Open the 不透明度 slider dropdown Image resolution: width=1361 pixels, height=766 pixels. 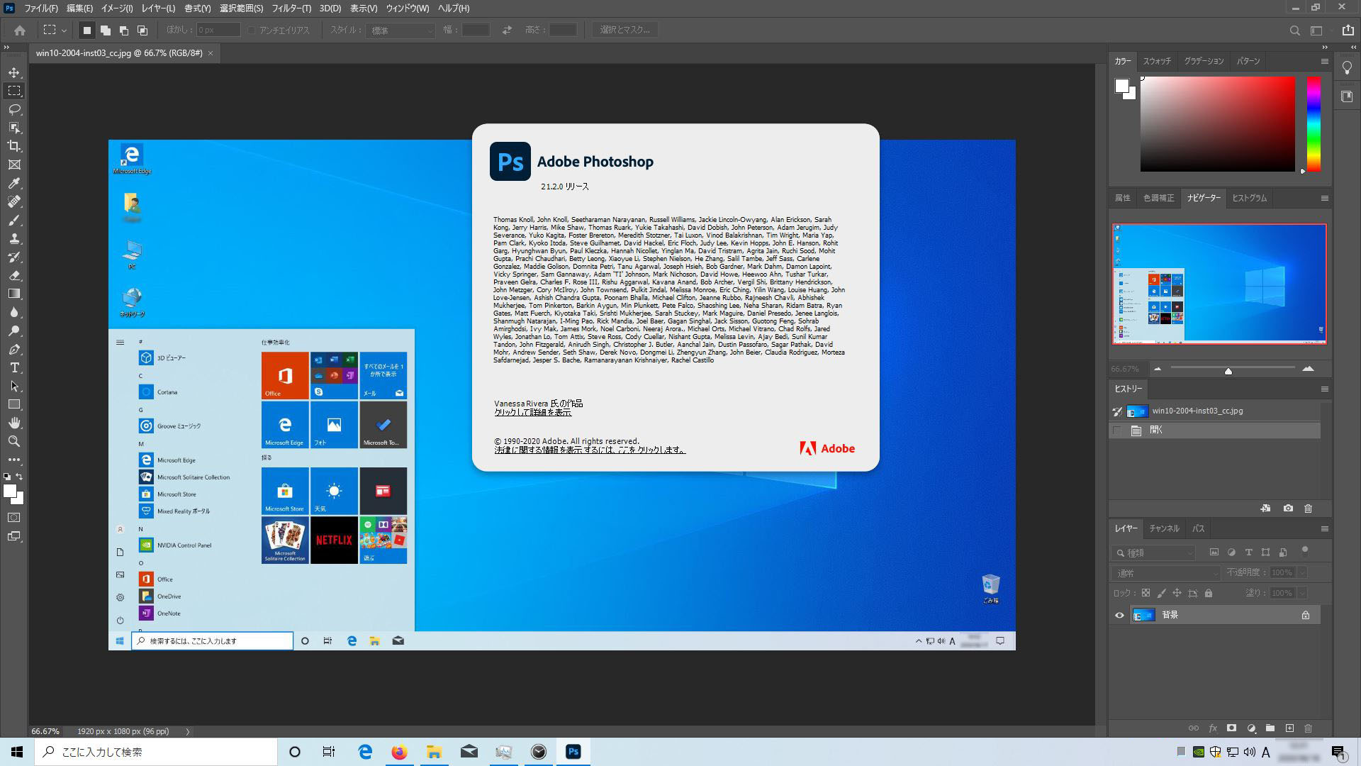tap(1302, 572)
